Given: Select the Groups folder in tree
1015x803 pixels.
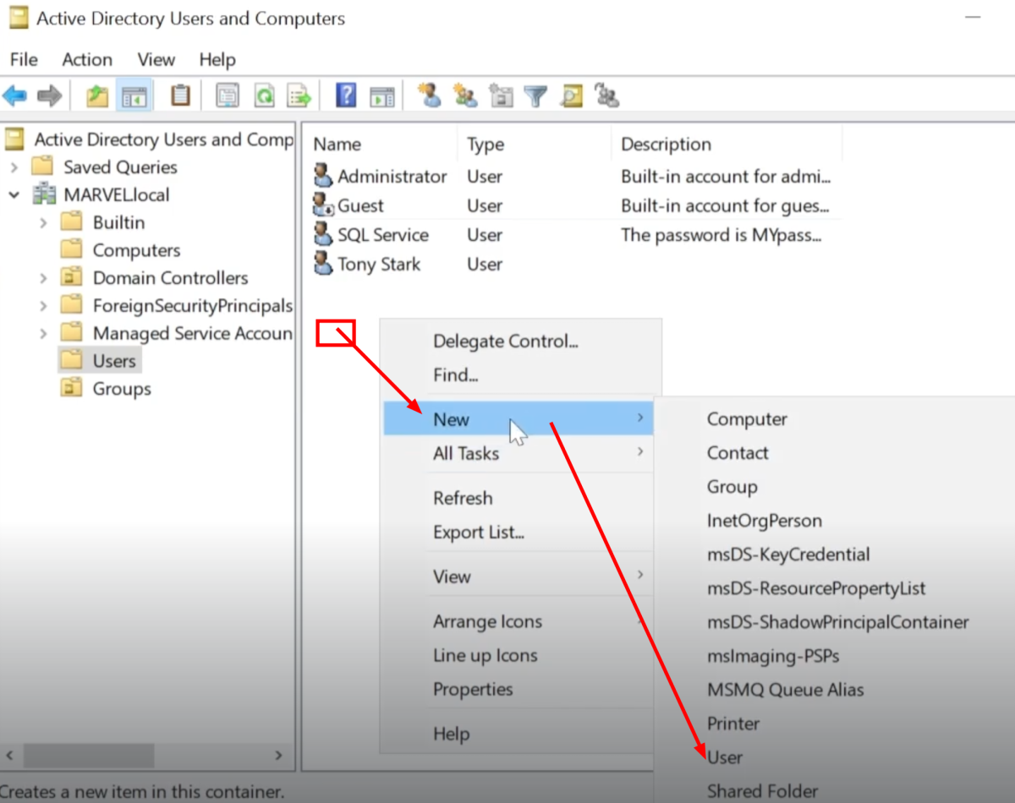Looking at the screenshot, I should (x=121, y=389).
